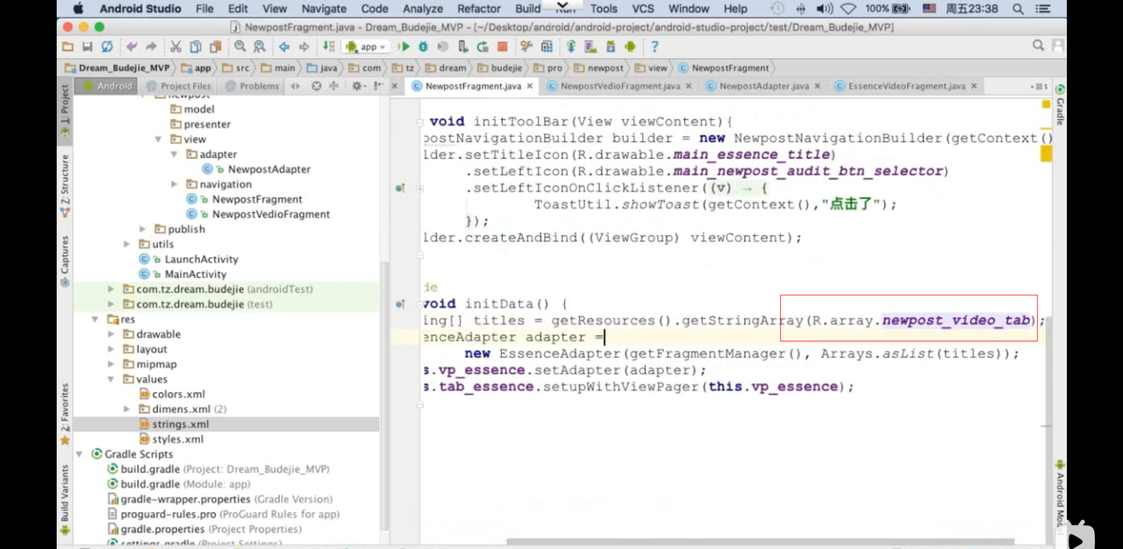
Task: Select the Project Files view button
Action: (x=180, y=86)
